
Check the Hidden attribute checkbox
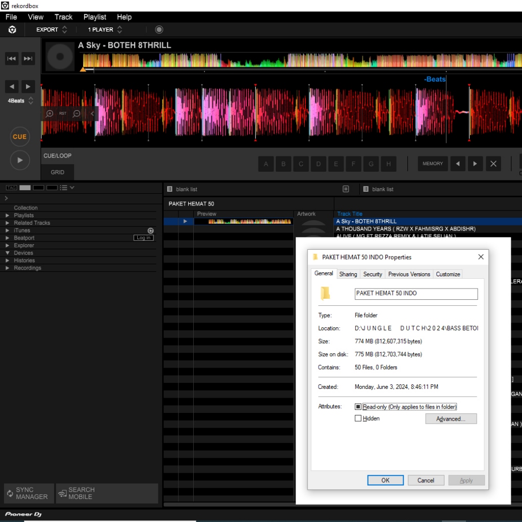(358, 419)
